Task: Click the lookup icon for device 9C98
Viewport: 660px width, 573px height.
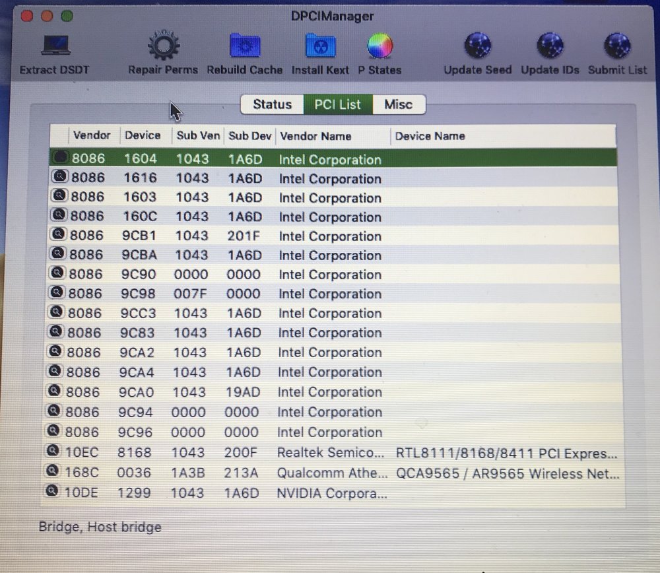Action: [x=57, y=292]
